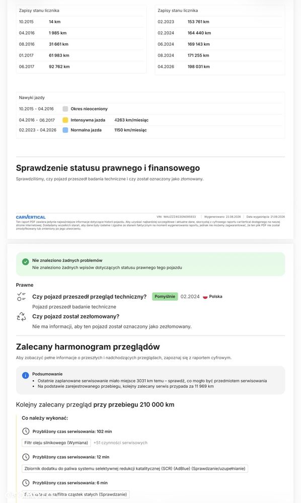
Task: Select the Filtr oleju silnikowego (Wymiana) tag
Action: [x=56, y=443]
